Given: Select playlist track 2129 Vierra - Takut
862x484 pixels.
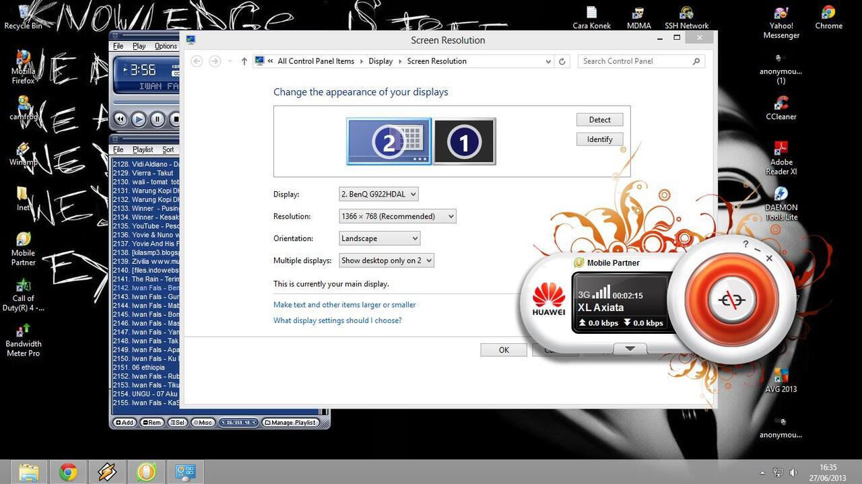Looking at the screenshot, I should [x=146, y=173].
